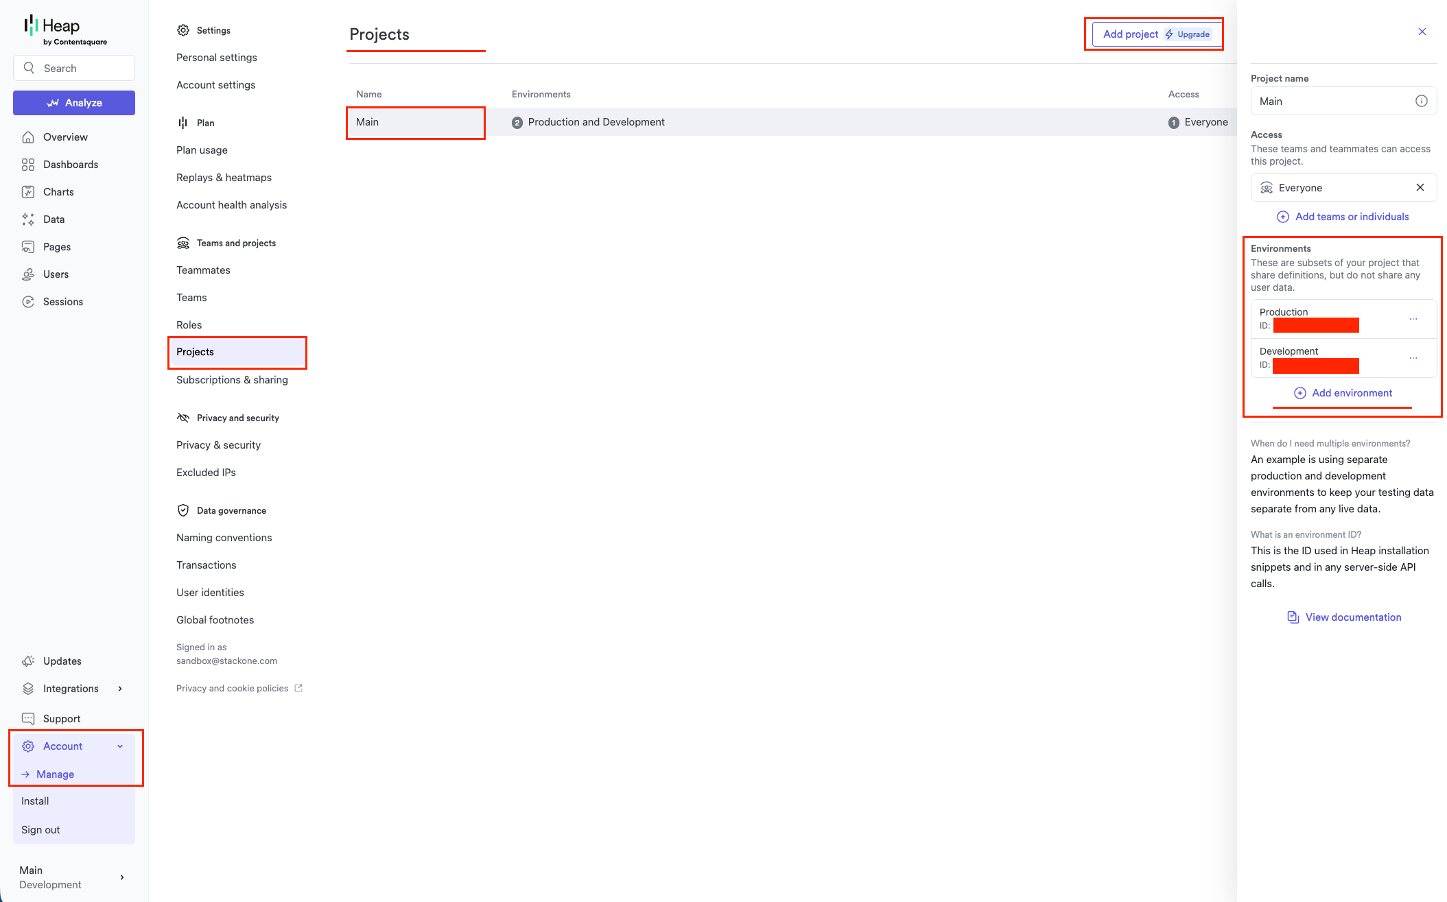
Task: Open the Heap logo home
Action: (65, 31)
